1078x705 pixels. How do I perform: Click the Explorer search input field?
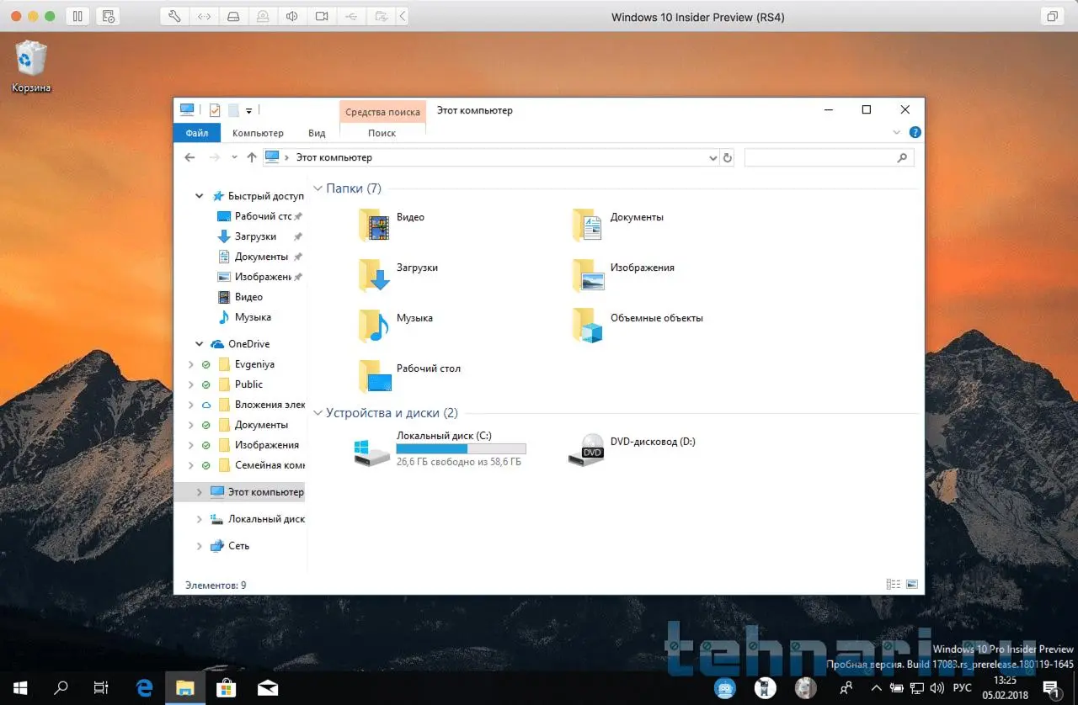829,157
